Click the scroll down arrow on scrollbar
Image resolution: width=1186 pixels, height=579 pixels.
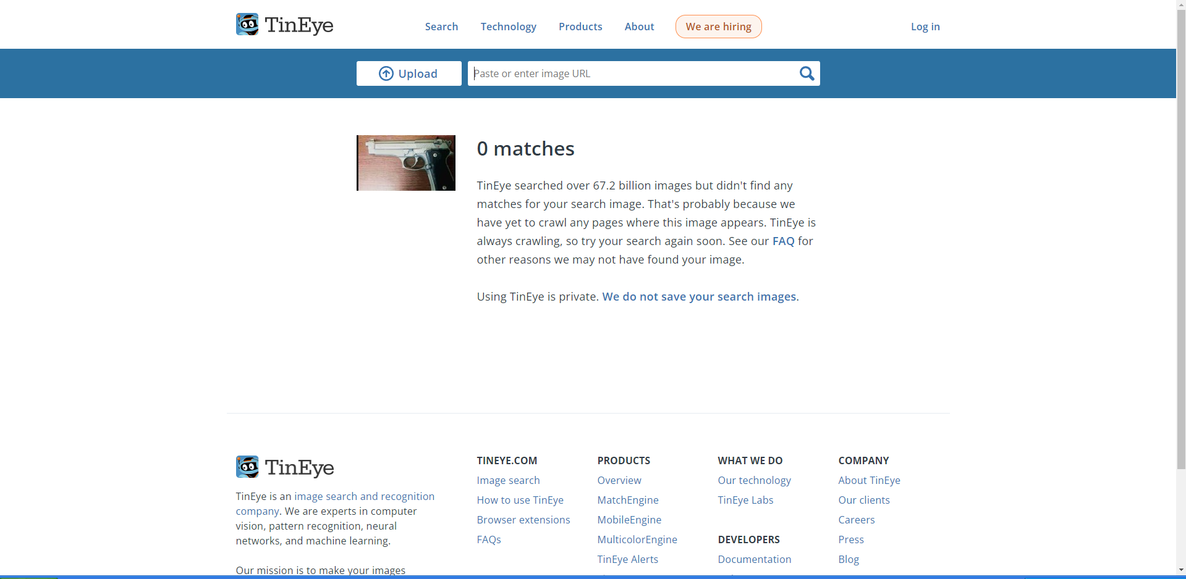[x=1181, y=570]
